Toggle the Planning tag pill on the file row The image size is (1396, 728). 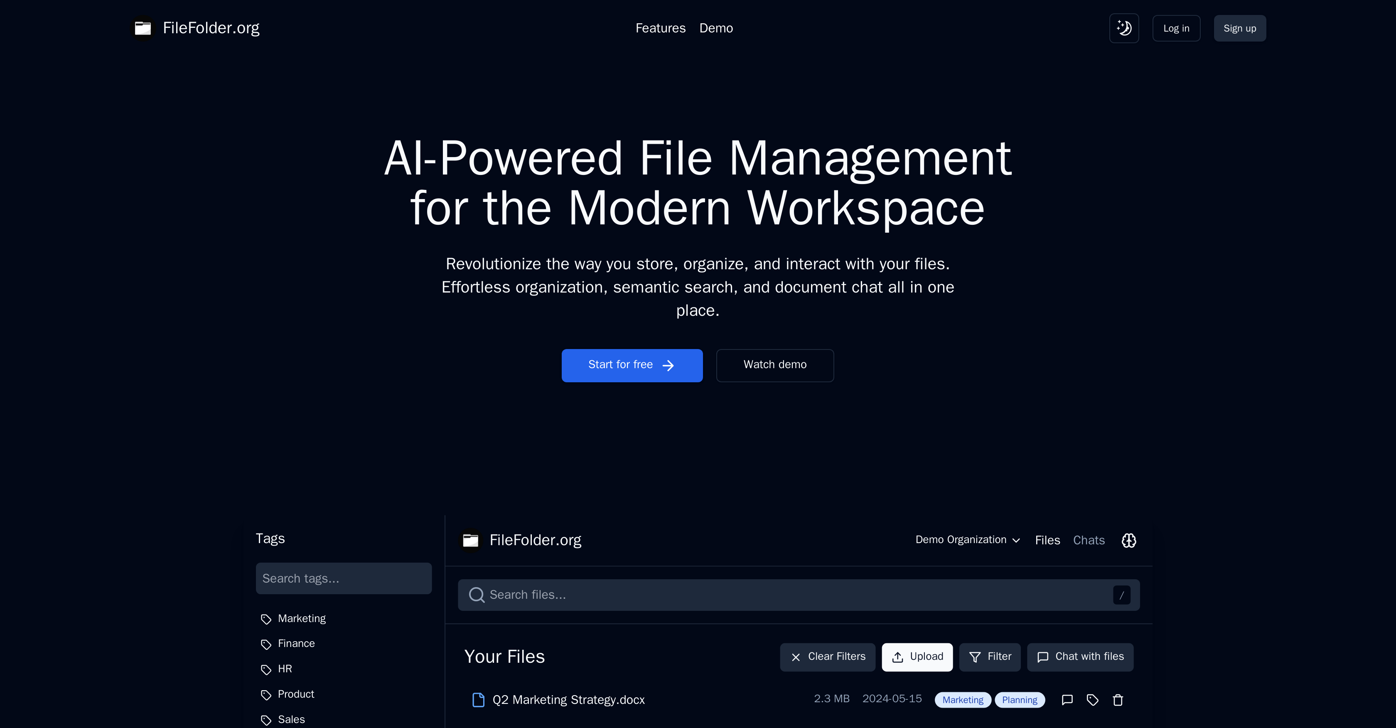1019,700
